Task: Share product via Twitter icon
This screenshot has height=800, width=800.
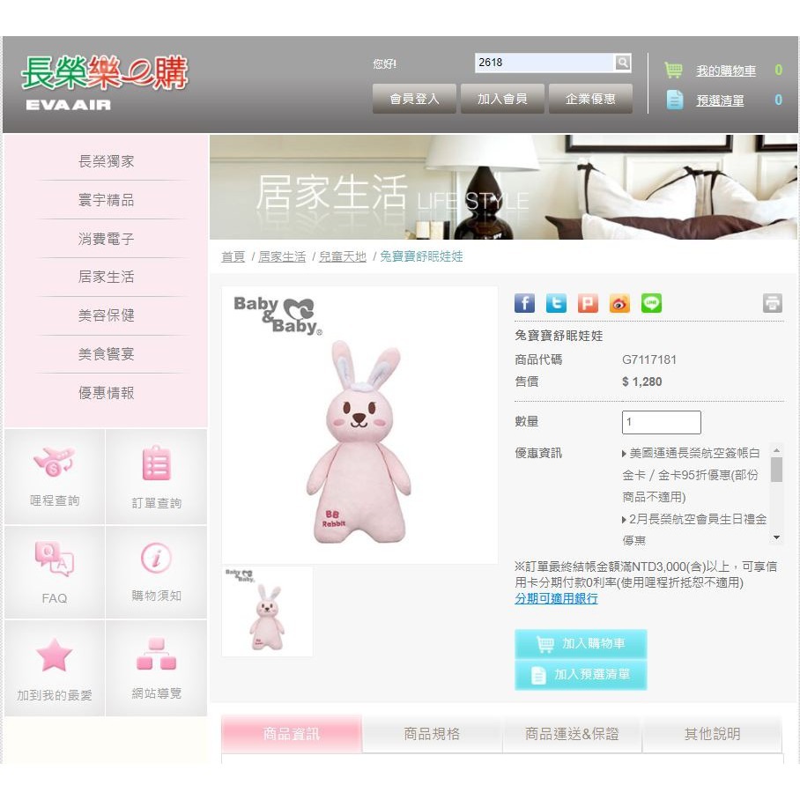Action: [x=556, y=304]
